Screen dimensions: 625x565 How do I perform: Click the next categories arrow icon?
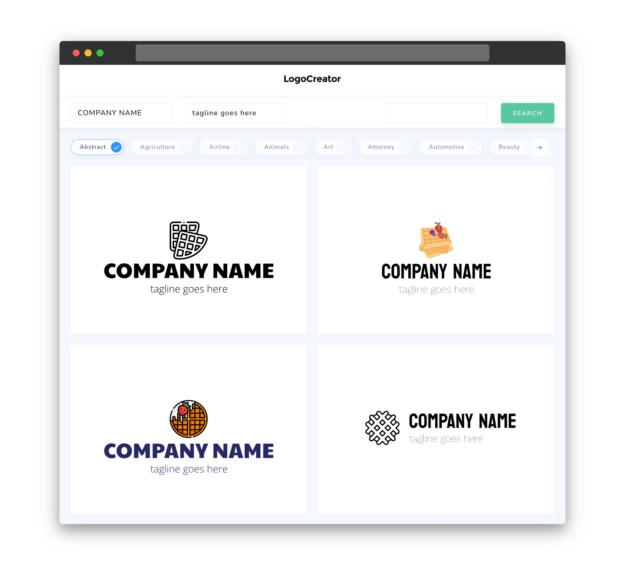[x=539, y=147]
